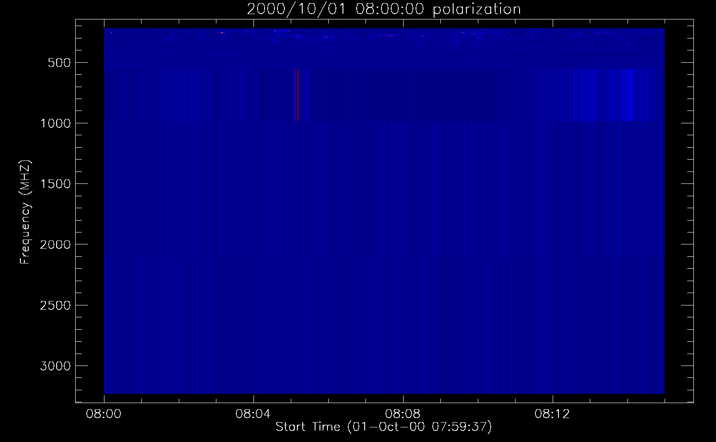The height and width of the screenshot is (442, 716).
Task: Click the 2000 frequency tick label
Action: tap(55, 244)
